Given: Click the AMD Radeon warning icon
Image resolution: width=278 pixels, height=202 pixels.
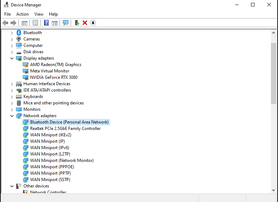Looking at the screenshot, I should 26,65.
